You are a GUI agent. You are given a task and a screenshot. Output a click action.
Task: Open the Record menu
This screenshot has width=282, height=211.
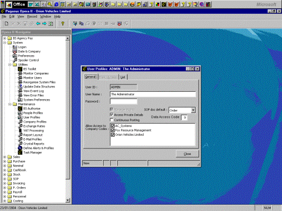coord(32,17)
